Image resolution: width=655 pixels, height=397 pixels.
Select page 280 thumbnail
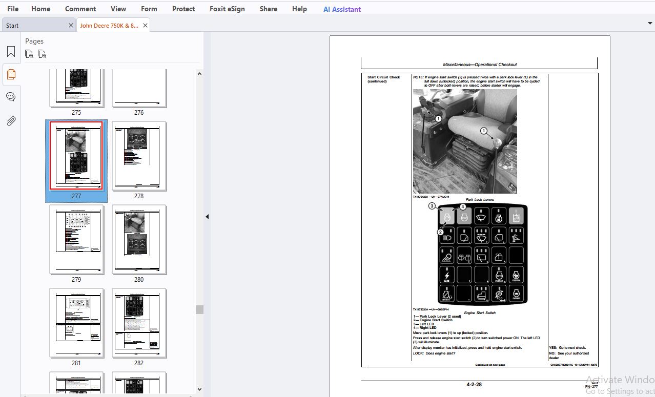[139, 239]
